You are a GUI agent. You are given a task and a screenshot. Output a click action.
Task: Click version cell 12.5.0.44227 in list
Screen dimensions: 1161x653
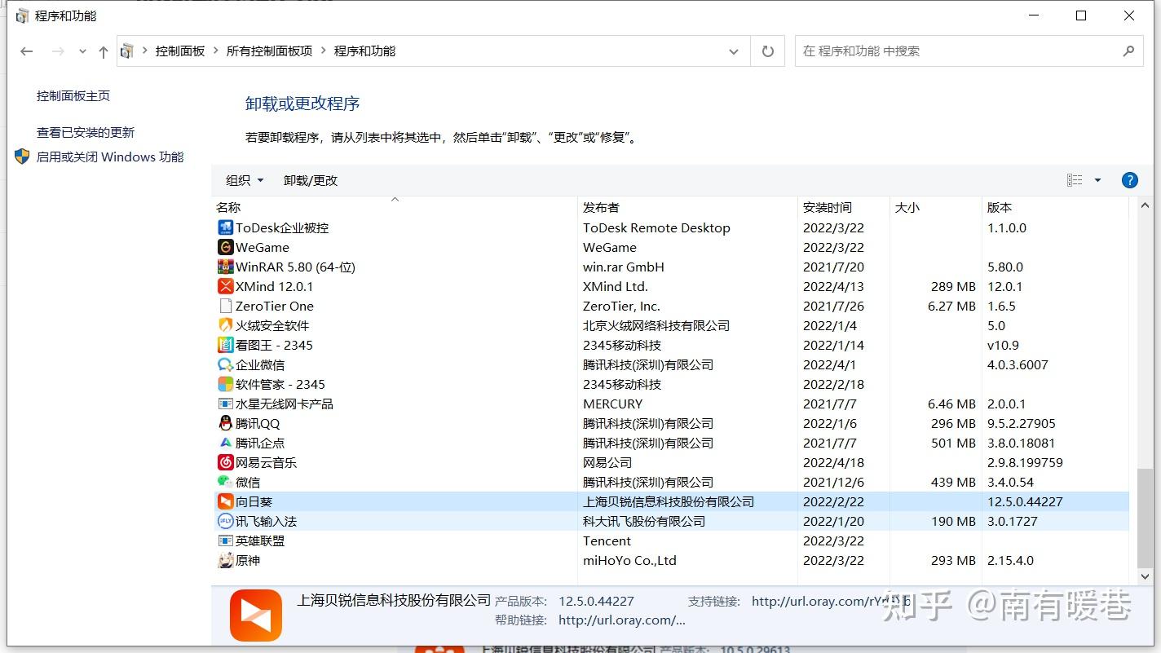pyautogui.click(x=1025, y=501)
